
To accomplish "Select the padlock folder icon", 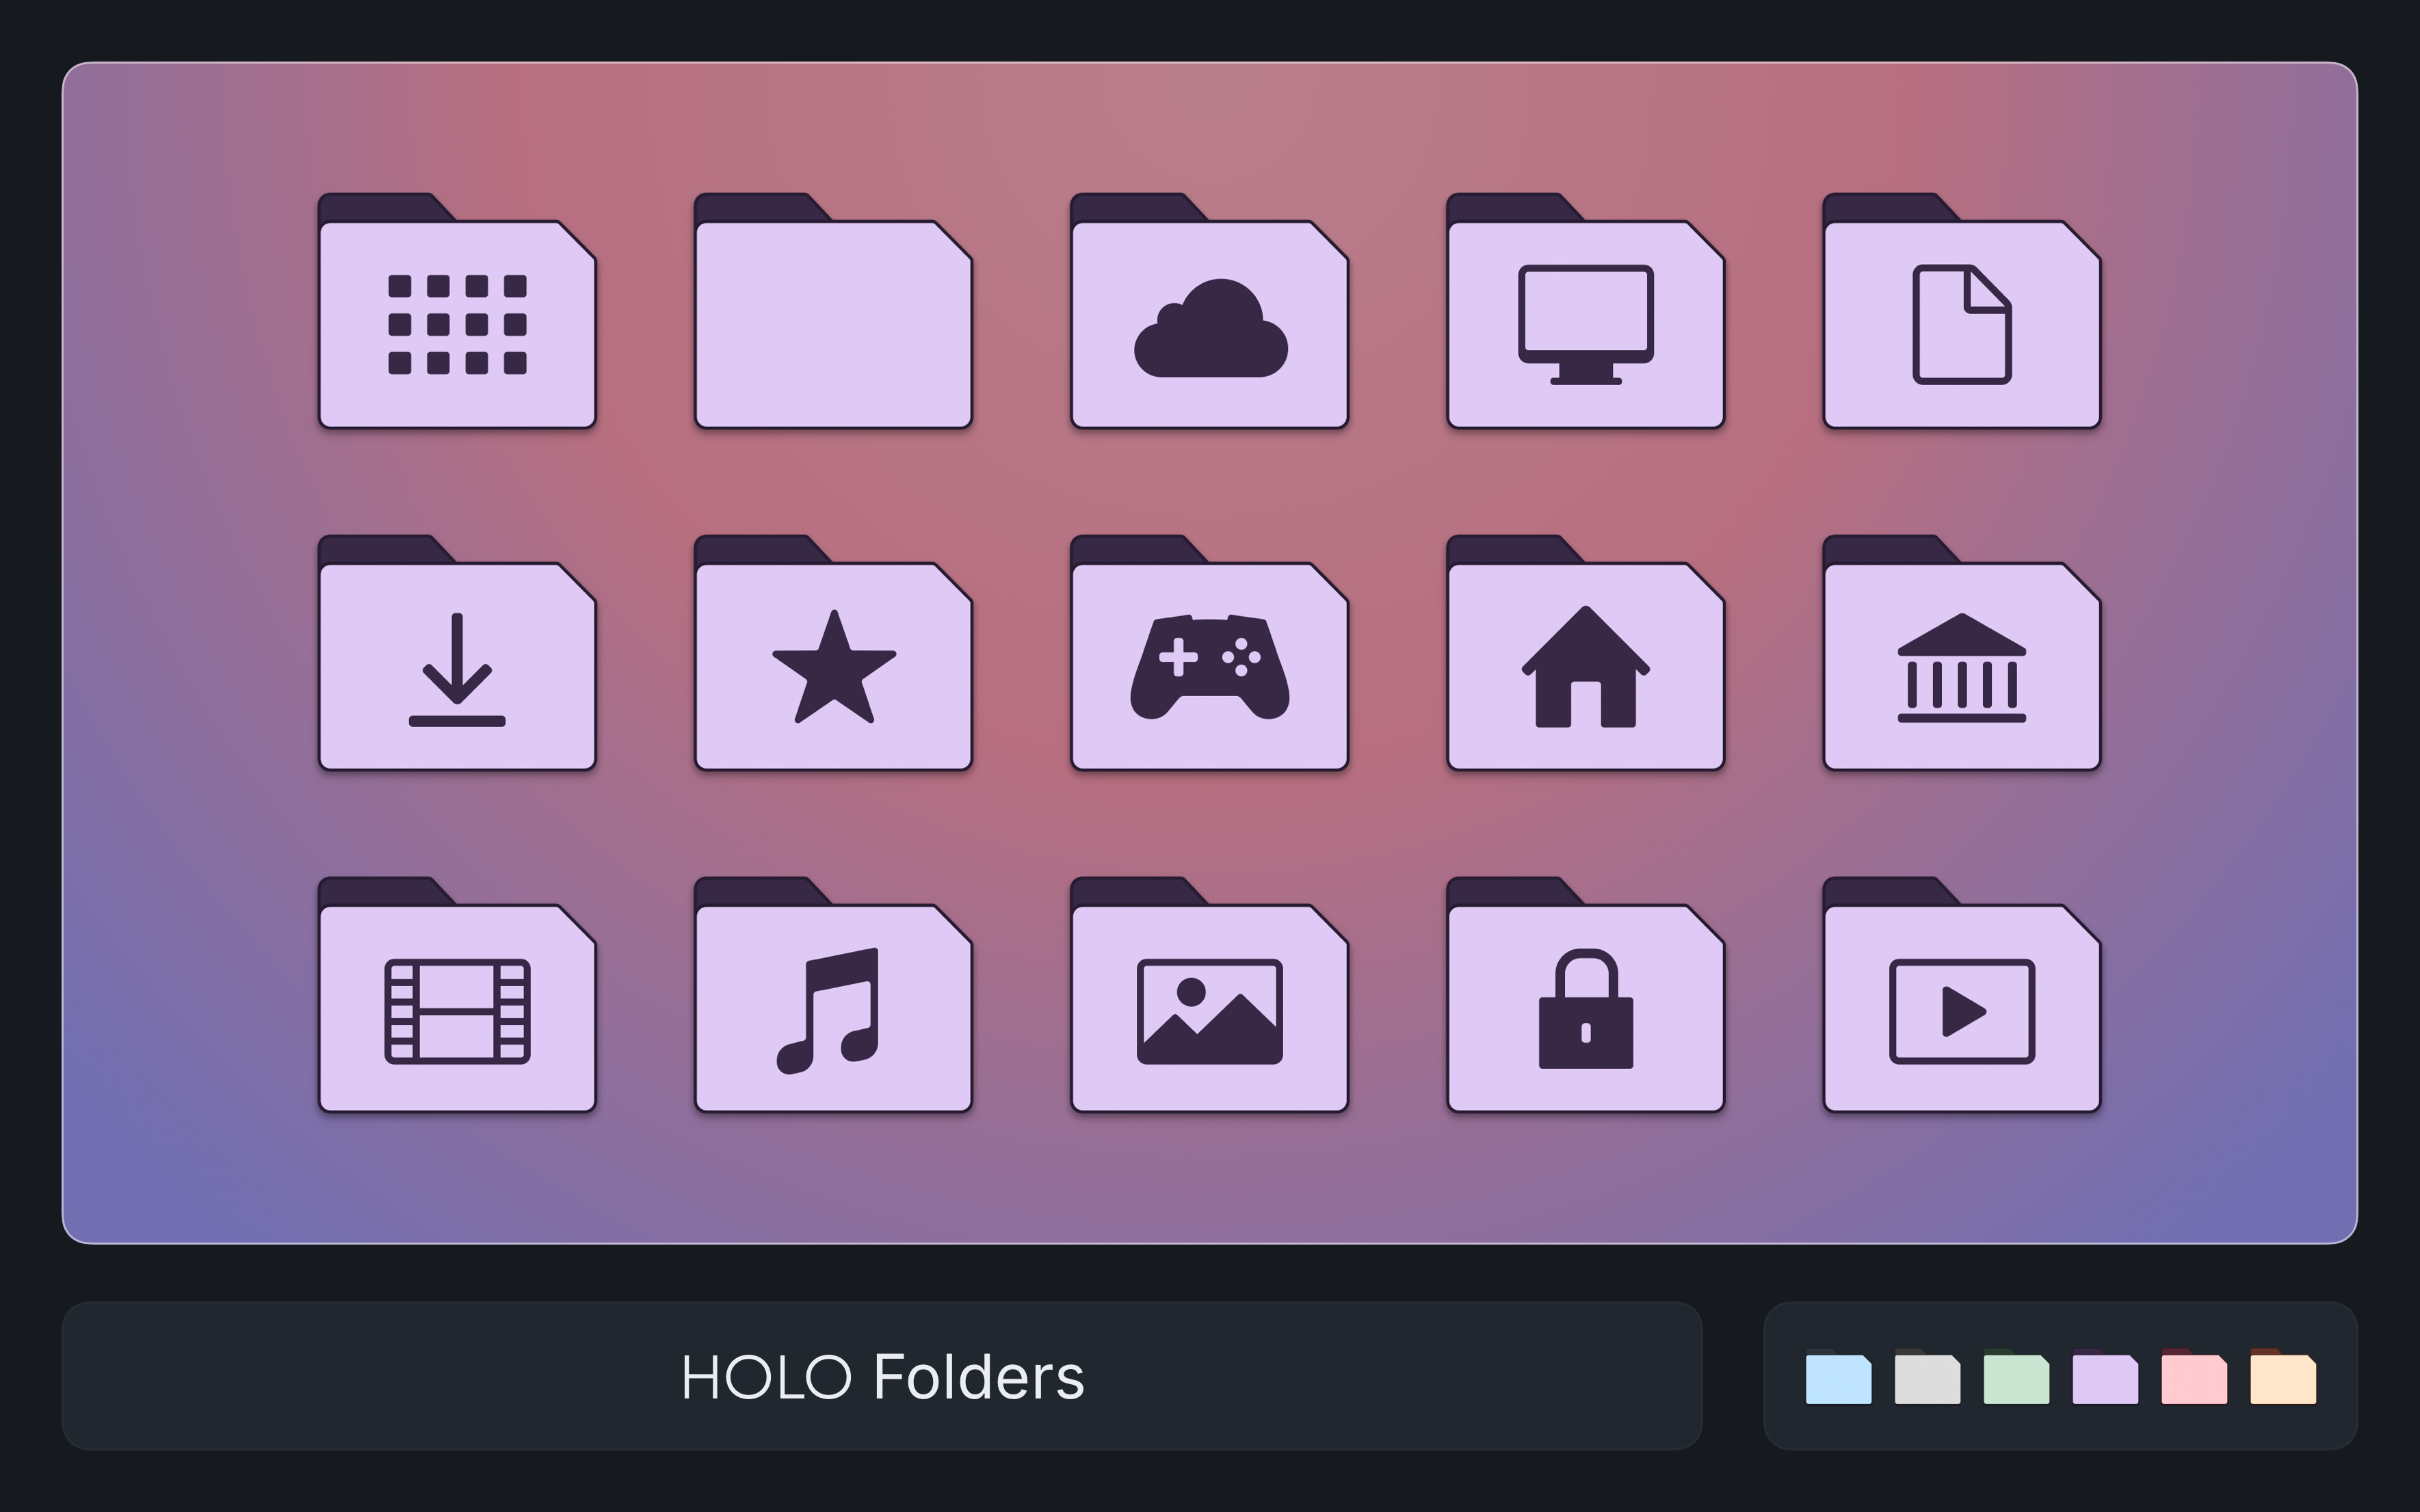I will point(1585,995).
